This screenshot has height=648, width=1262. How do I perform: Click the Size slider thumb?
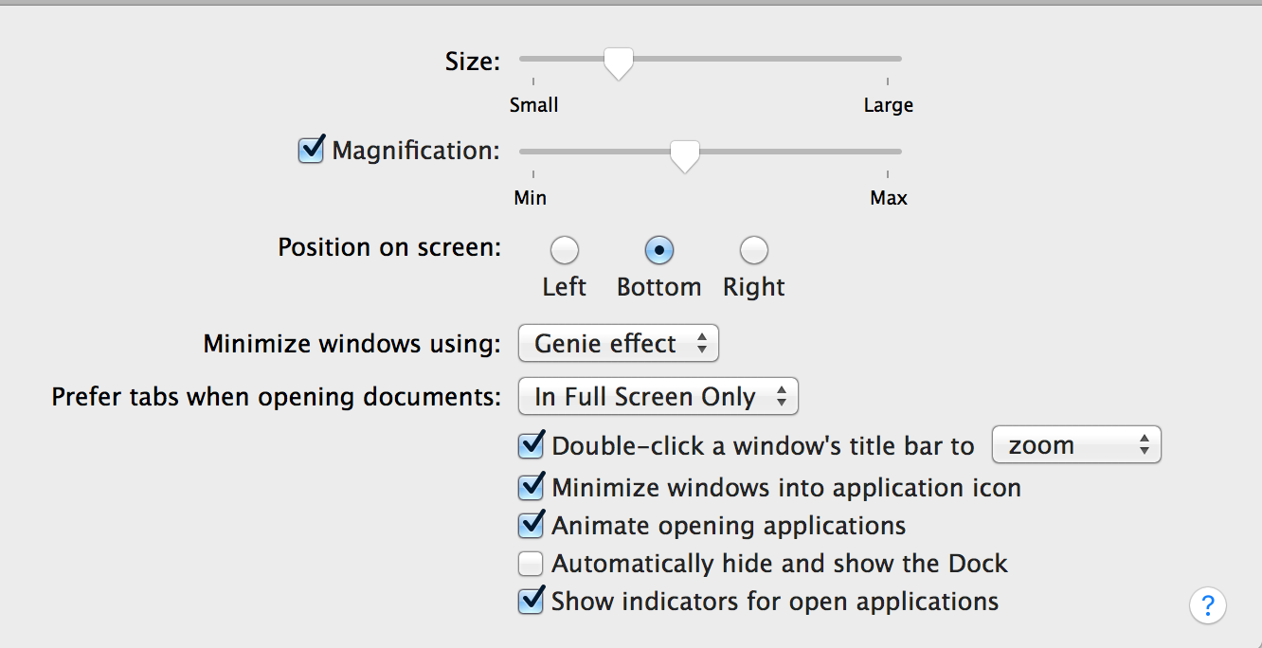[x=618, y=63]
